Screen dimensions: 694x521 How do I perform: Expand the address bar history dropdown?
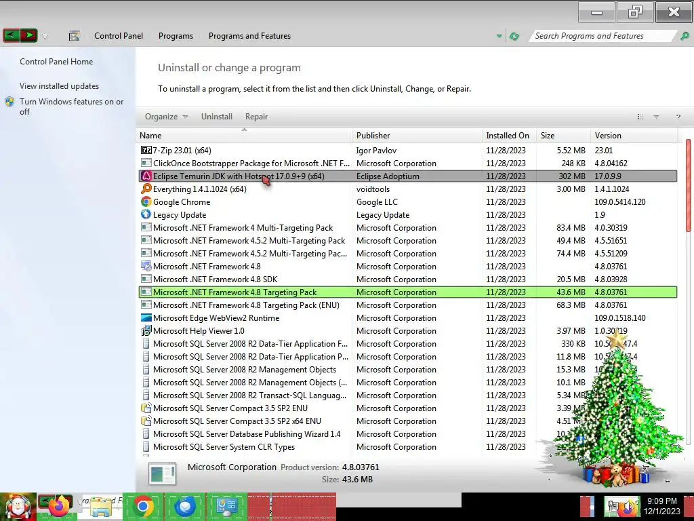(499, 36)
